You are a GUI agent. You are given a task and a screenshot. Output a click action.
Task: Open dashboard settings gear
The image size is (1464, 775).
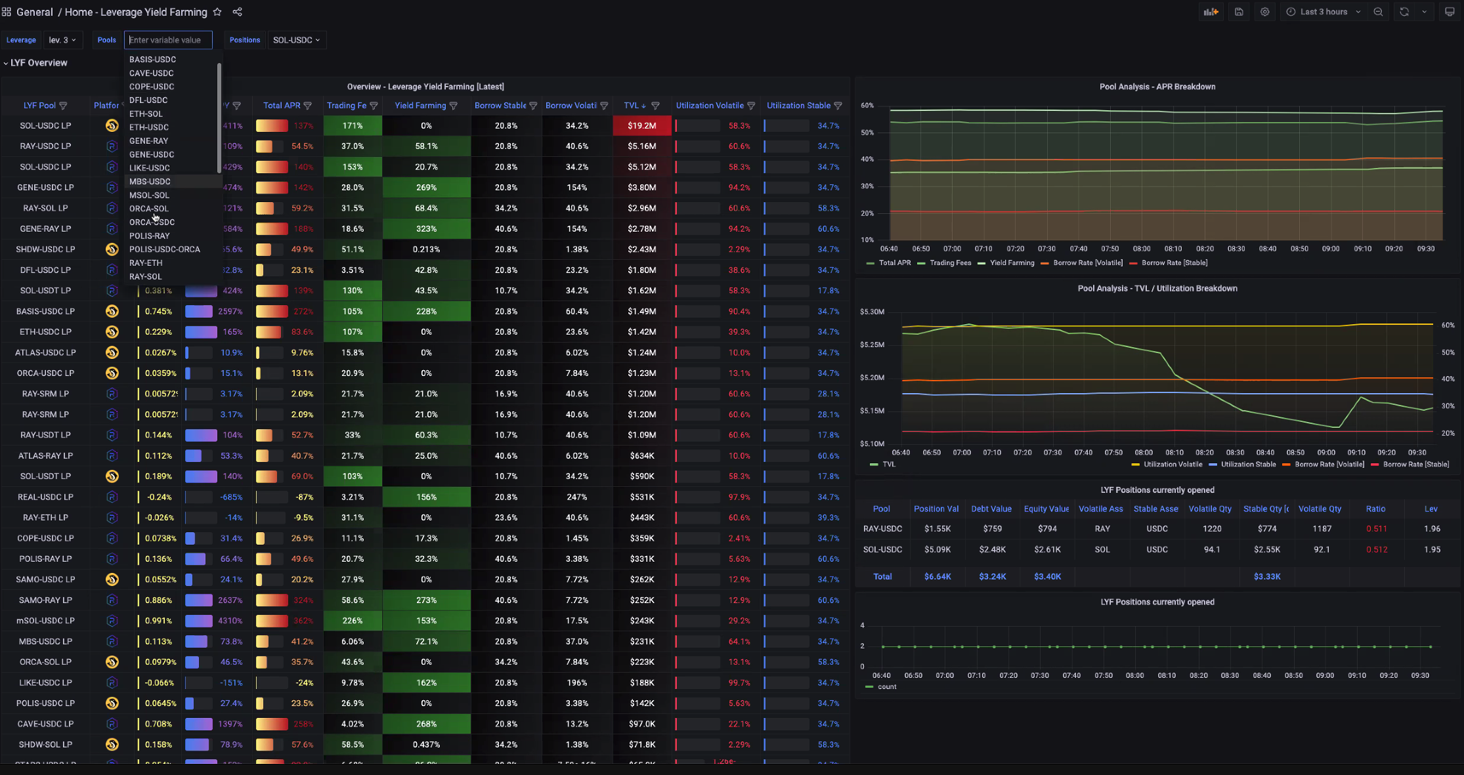pyautogui.click(x=1265, y=12)
